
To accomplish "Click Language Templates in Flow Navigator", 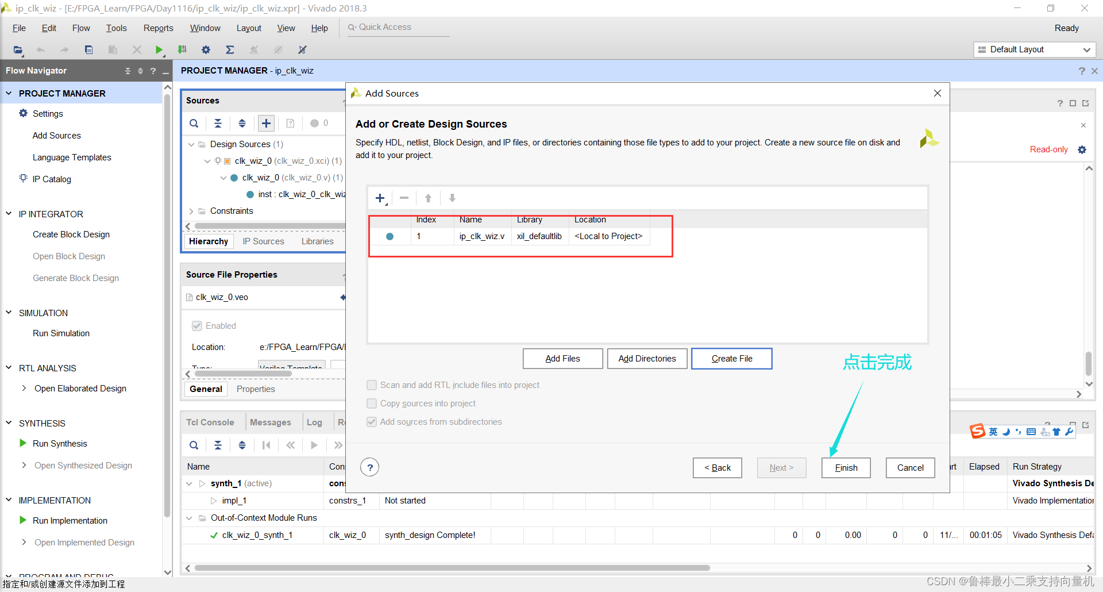I will 72,157.
